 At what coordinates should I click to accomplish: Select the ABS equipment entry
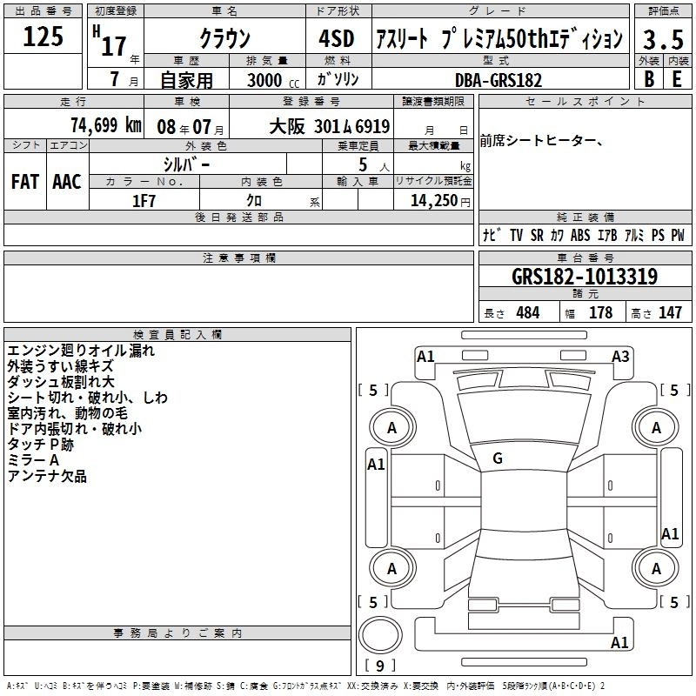[x=580, y=235]
